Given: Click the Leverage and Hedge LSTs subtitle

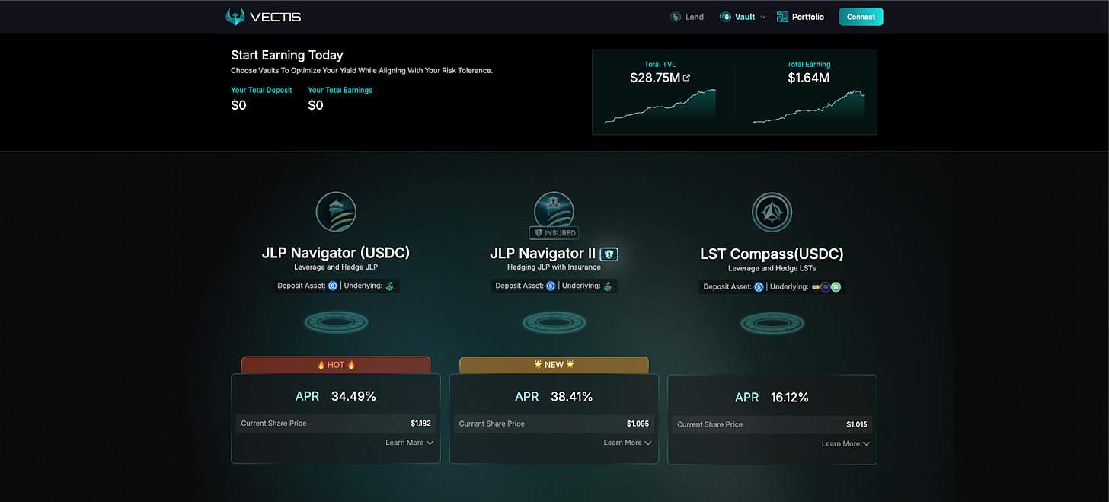Looking at the screenshot, I should 772,268.
